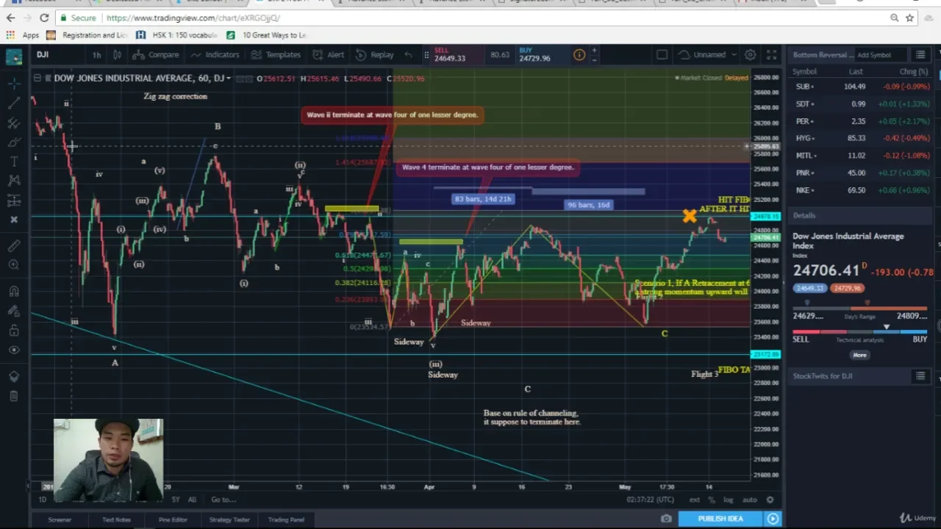Start bar Replay mode
941x529 pixels.
point(375,54)
